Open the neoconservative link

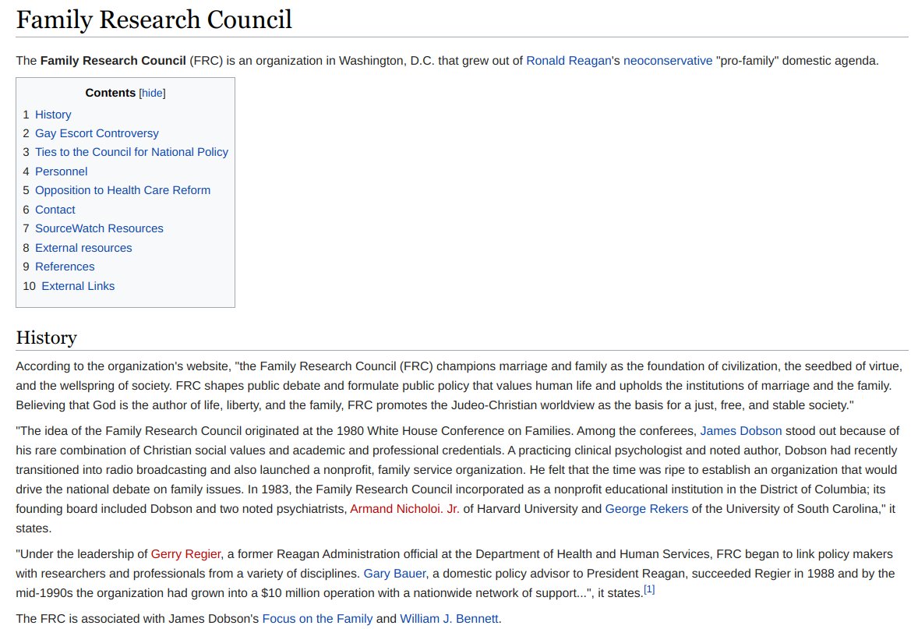(x=668, y=61)
